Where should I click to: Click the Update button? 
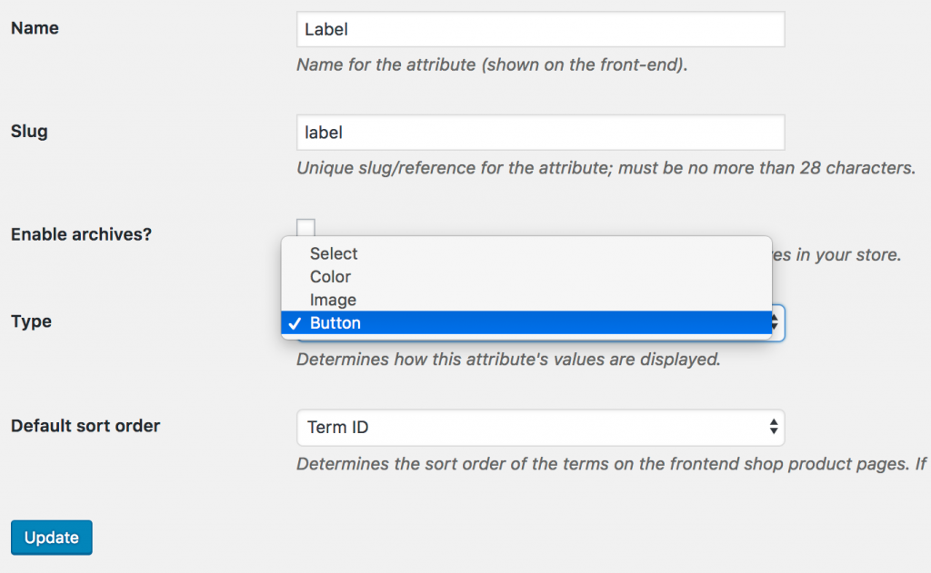click(52, 538)
